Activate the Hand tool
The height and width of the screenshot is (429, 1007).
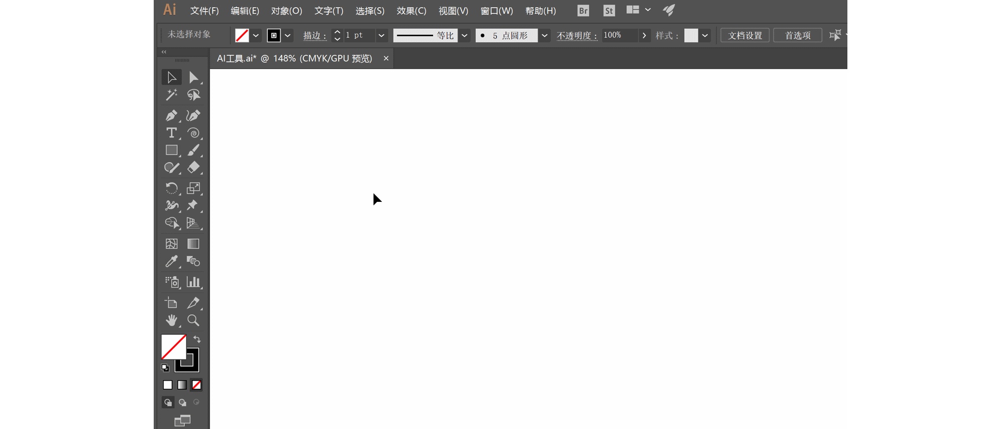172,320
